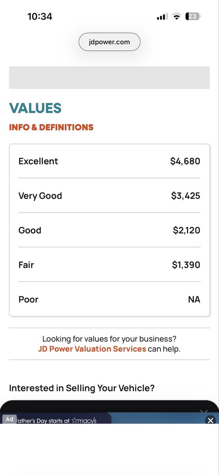Screen dimensions: 219x475
Task: Select the Very Good value row
Action: tap(109, 196)
